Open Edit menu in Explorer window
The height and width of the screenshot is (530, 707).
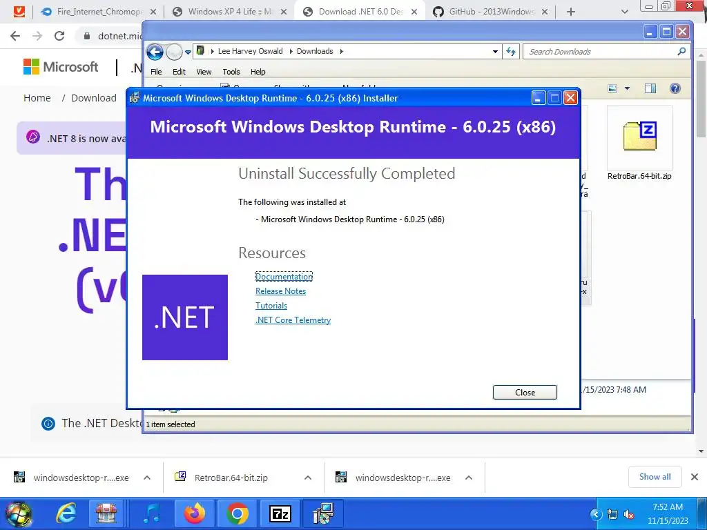179,72
